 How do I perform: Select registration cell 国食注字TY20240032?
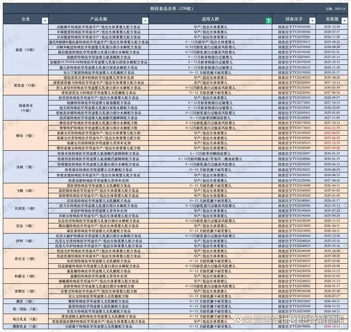[x=294, y=77]
